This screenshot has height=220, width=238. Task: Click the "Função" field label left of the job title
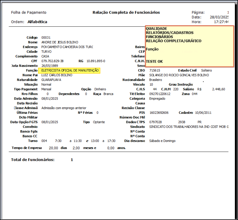[32, 70]
